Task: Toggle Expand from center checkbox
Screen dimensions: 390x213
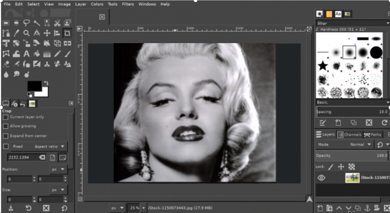Action: (x=6, y=136)
